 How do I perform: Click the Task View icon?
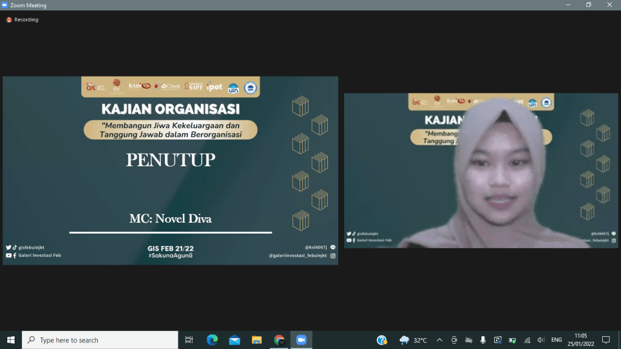click(189, 340)
